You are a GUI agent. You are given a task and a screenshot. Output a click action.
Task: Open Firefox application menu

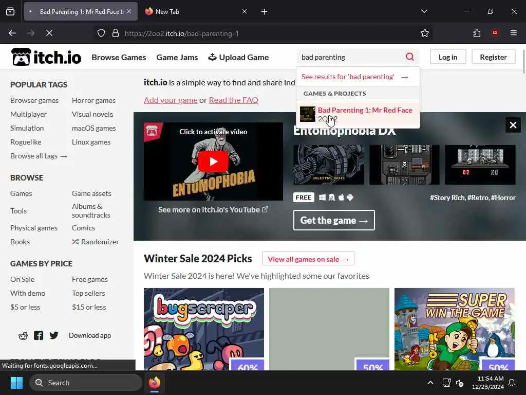[513, 33]
